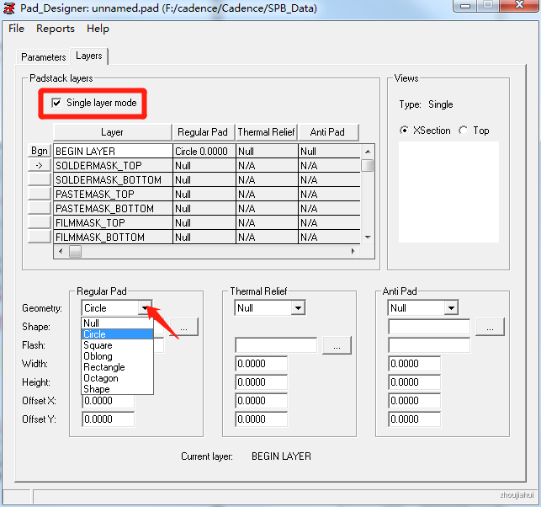
Task: Click the Anti Pad flash input field
Action: tap(429, 345)
